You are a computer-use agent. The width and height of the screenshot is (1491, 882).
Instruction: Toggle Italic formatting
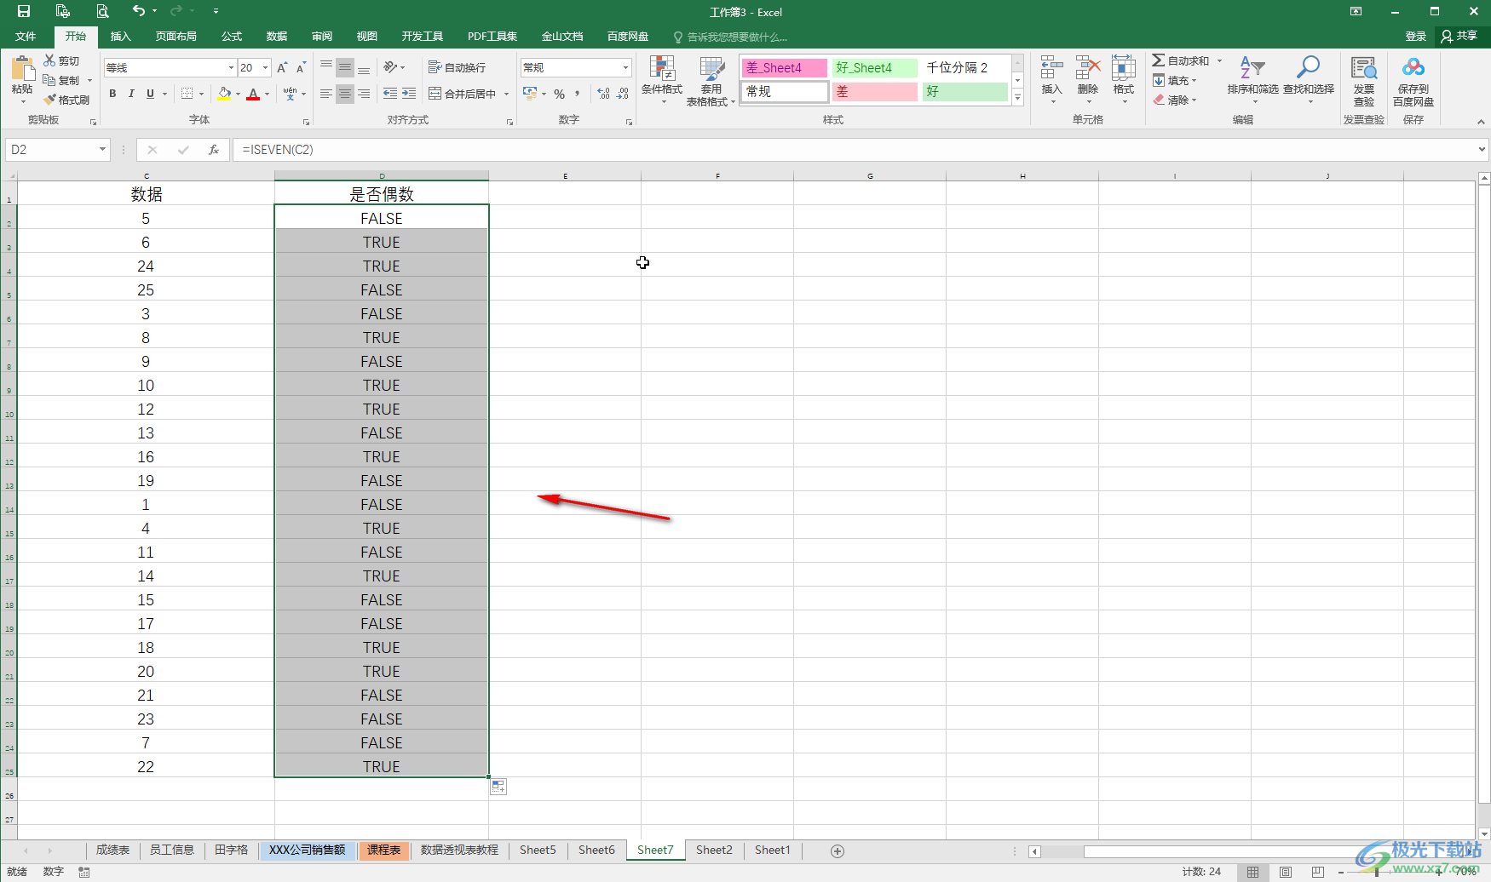(131, 94)
